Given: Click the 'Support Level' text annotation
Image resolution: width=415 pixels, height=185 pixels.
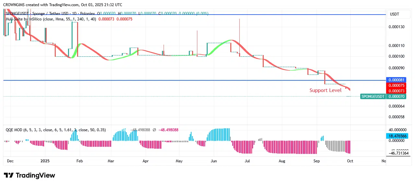Looking at the screenshot, I should pyautogui.click(x=325, y=90).
